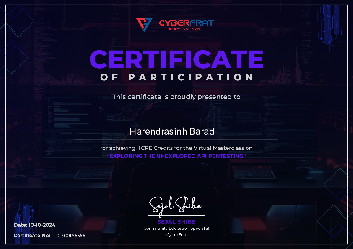Click the date 10-10-2024
The image size is (353, 249).
tap(42, 225)
